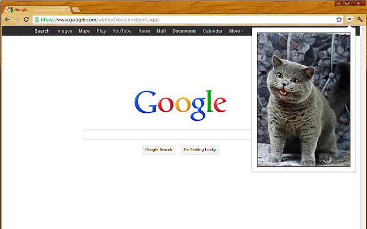Click the cat extension icon

click(x=349, y=19)
